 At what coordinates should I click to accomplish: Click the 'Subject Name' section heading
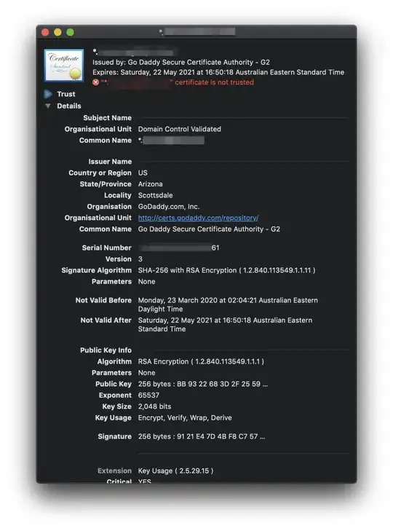(107, 118)
